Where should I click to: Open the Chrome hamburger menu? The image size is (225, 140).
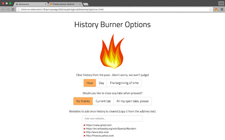(222, 9)
